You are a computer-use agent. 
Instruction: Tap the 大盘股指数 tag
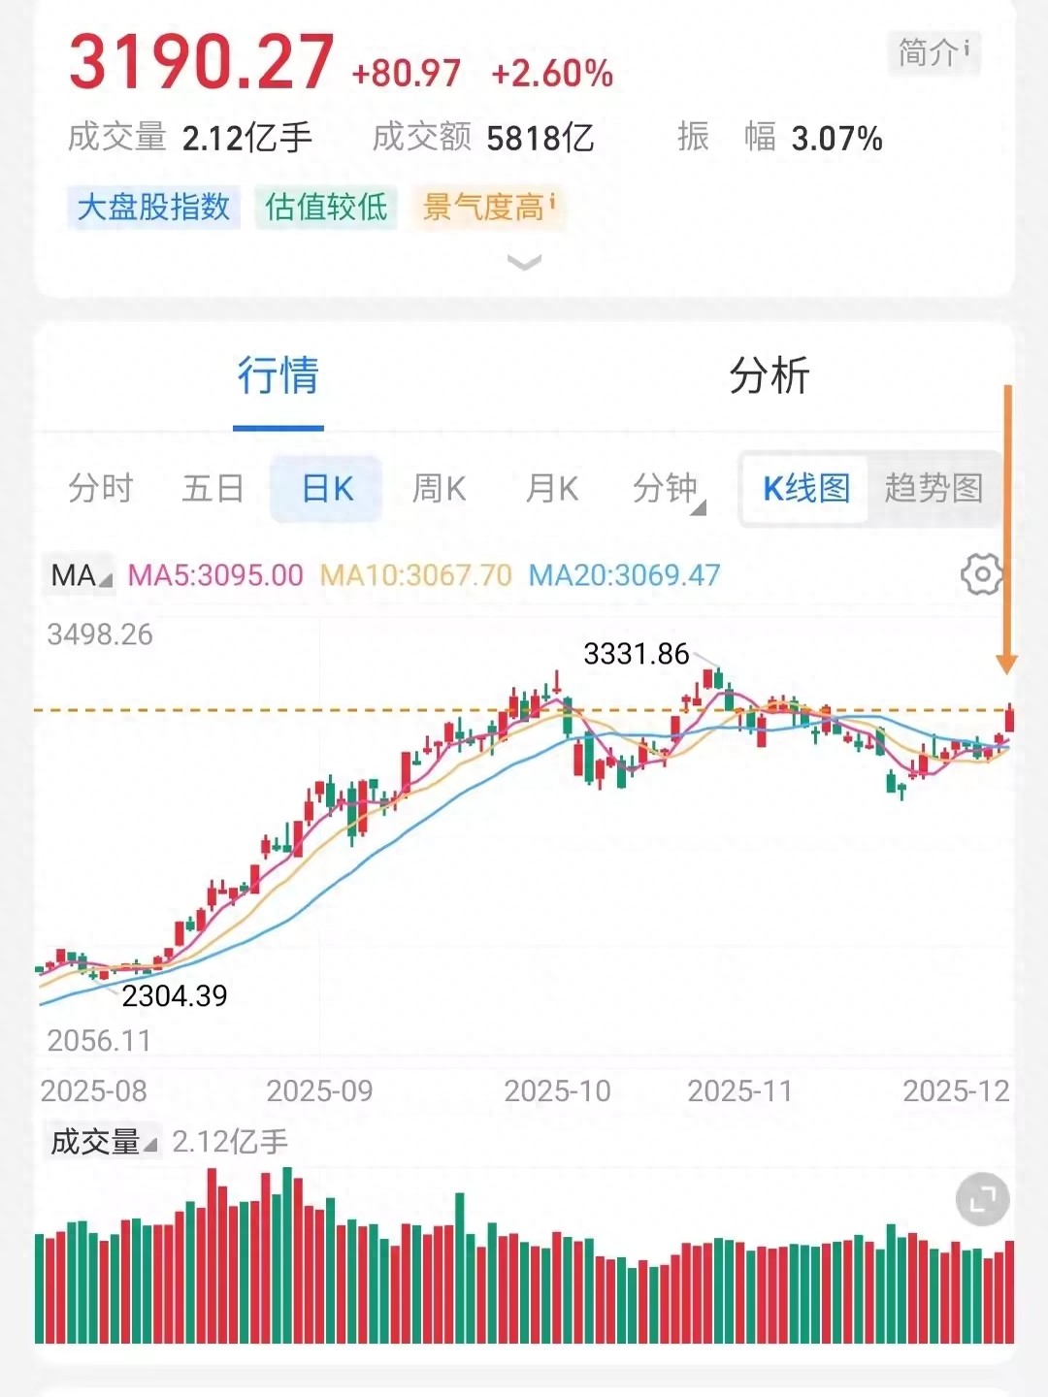(x=153, y=207)
